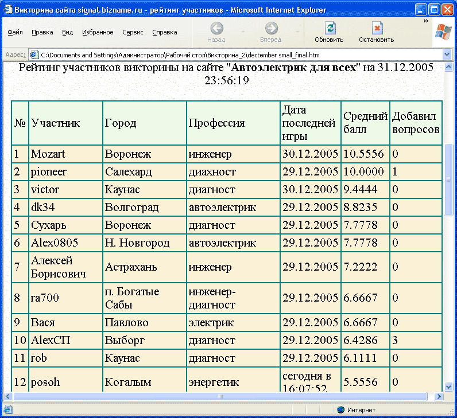Click the Вперед (Forward) arrow icon

point(272,28)
